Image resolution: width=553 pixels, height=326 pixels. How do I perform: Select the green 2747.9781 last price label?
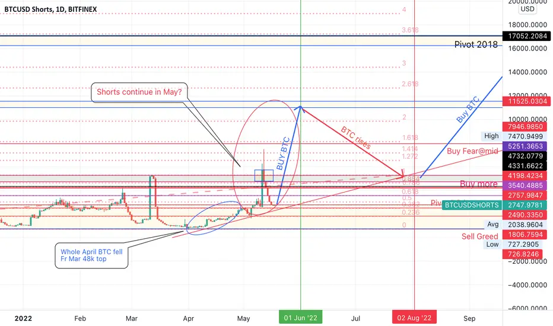click(525, 205)
